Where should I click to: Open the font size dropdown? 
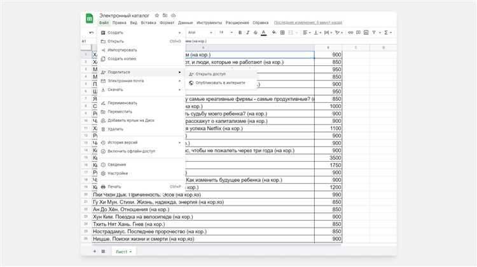[x=226, y=32]
